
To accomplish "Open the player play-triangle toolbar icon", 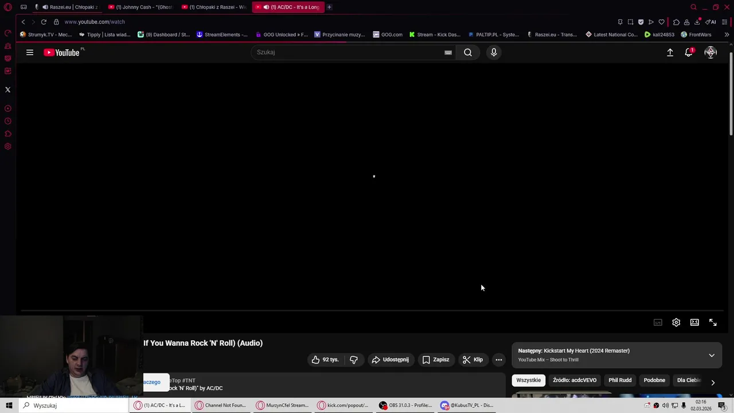I will (651, 22).
